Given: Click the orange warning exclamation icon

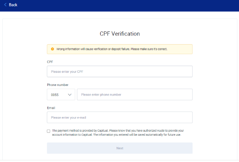Looking at the screenshot, I should pos(52,49).
